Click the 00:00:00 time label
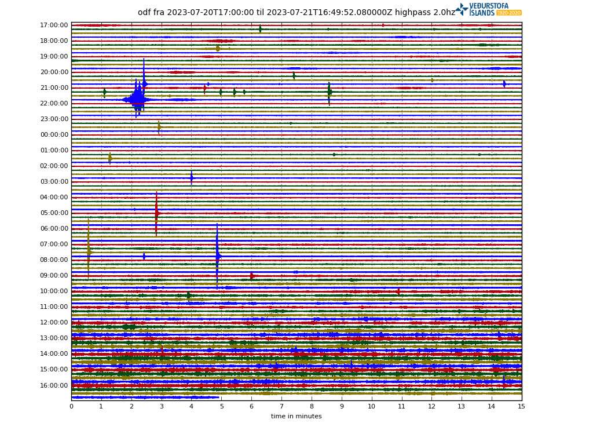This screenshot has height=445, width=593. tap(54, 135)
